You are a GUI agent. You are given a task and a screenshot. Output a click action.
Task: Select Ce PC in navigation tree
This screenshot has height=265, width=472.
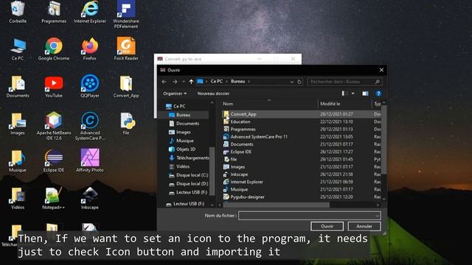tap(179, 106)
